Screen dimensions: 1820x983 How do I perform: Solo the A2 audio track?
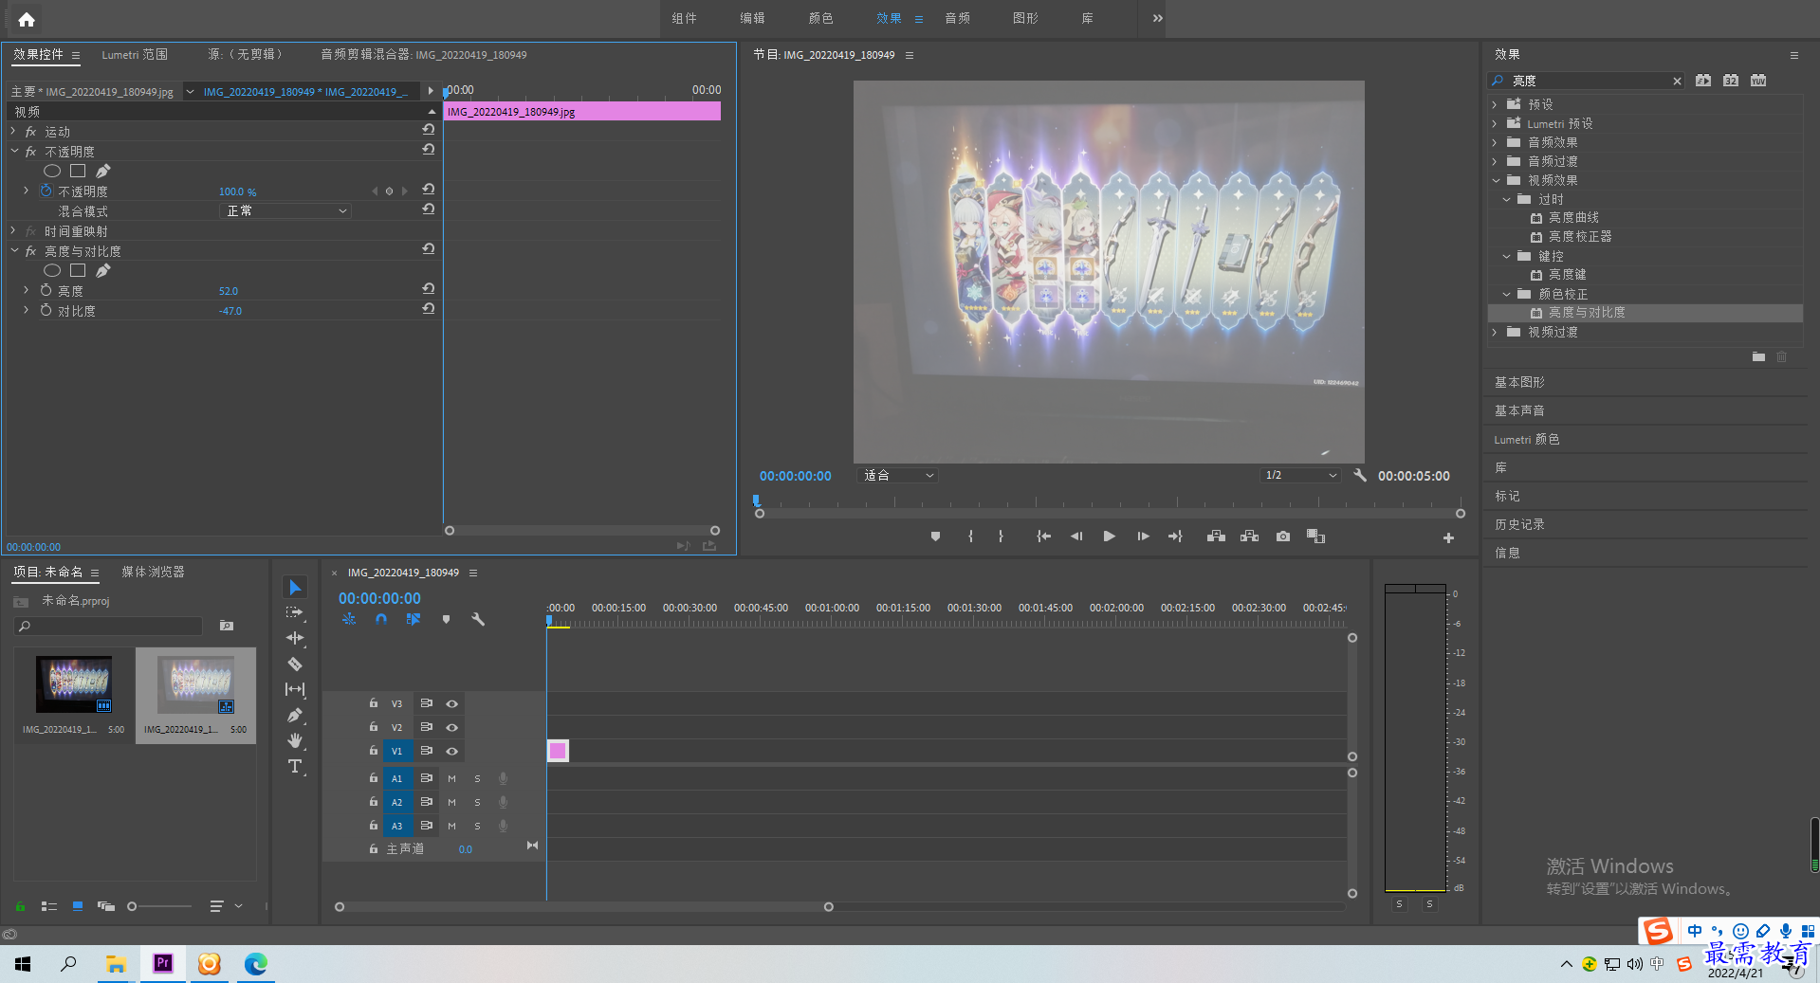[477, 803]
